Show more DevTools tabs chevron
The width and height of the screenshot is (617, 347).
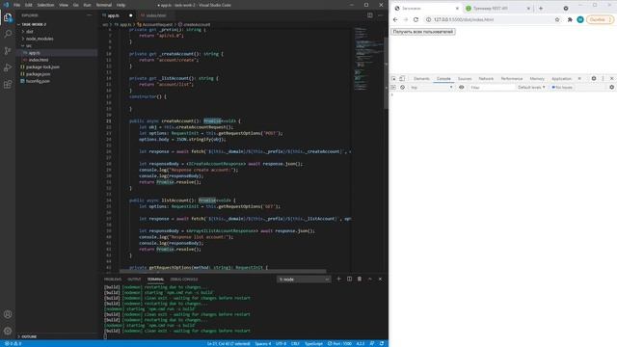pos(579,79)
